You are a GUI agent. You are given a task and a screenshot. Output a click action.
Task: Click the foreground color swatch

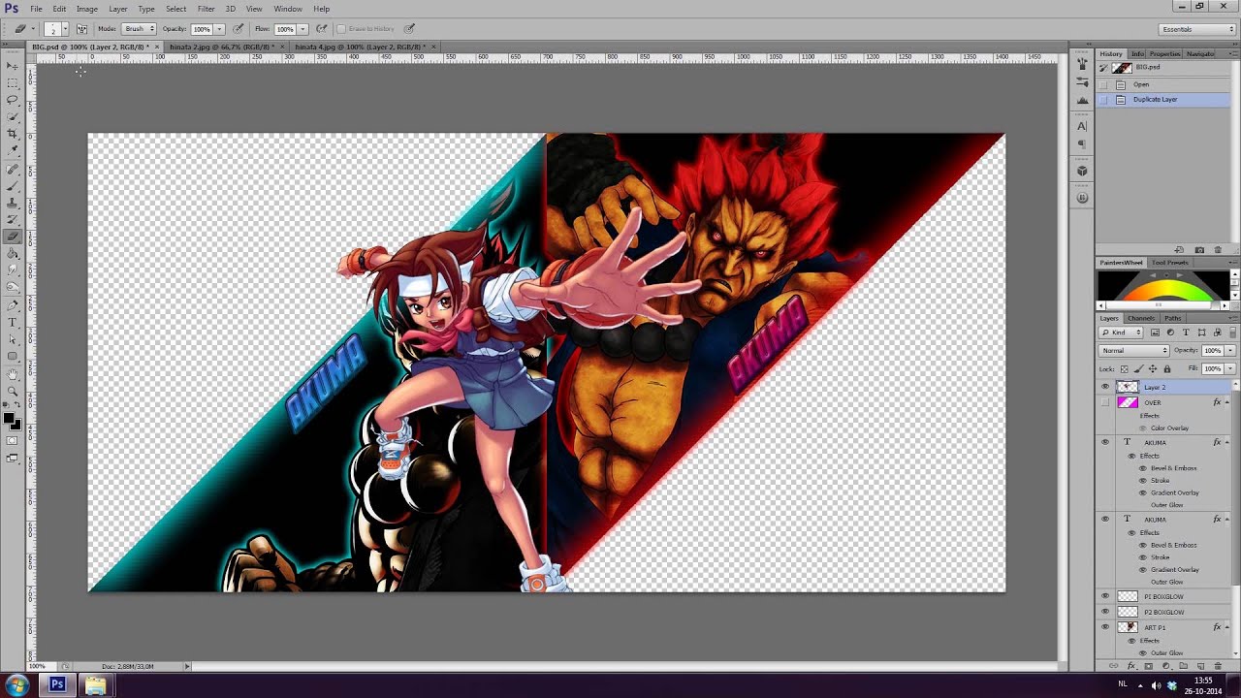click(x=10, y=419)
